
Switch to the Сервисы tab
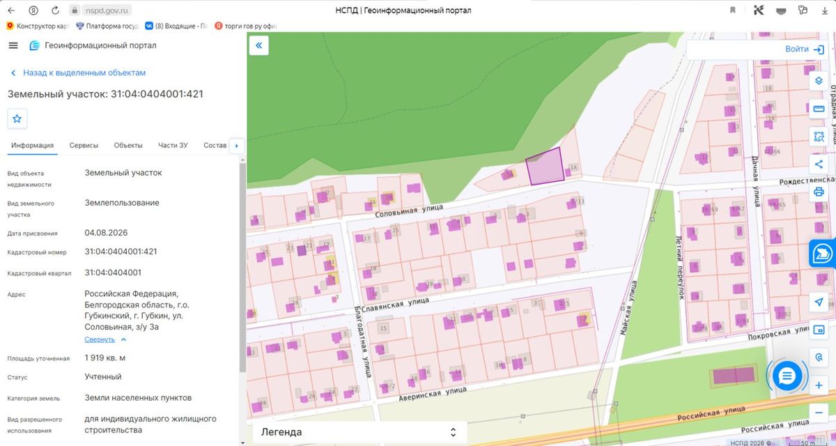click(x=84, y=145)
